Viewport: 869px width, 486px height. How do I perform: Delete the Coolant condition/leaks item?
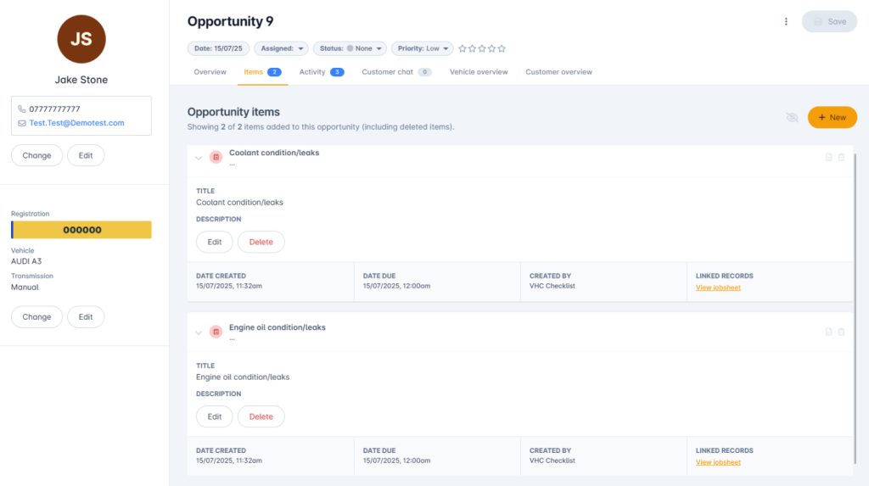(261, 243)
